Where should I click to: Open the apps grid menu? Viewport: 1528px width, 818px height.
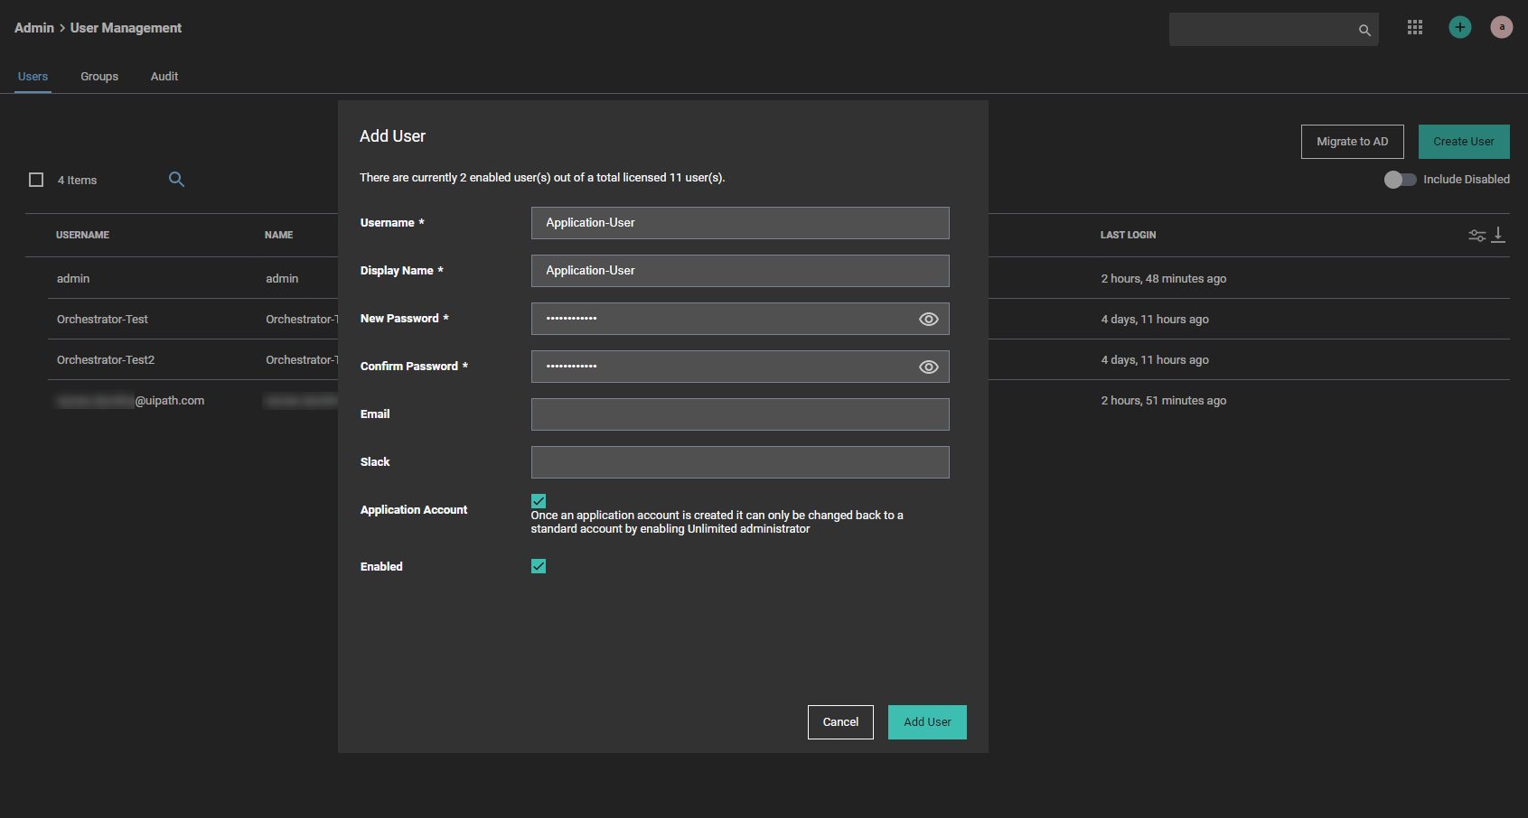1415,28
